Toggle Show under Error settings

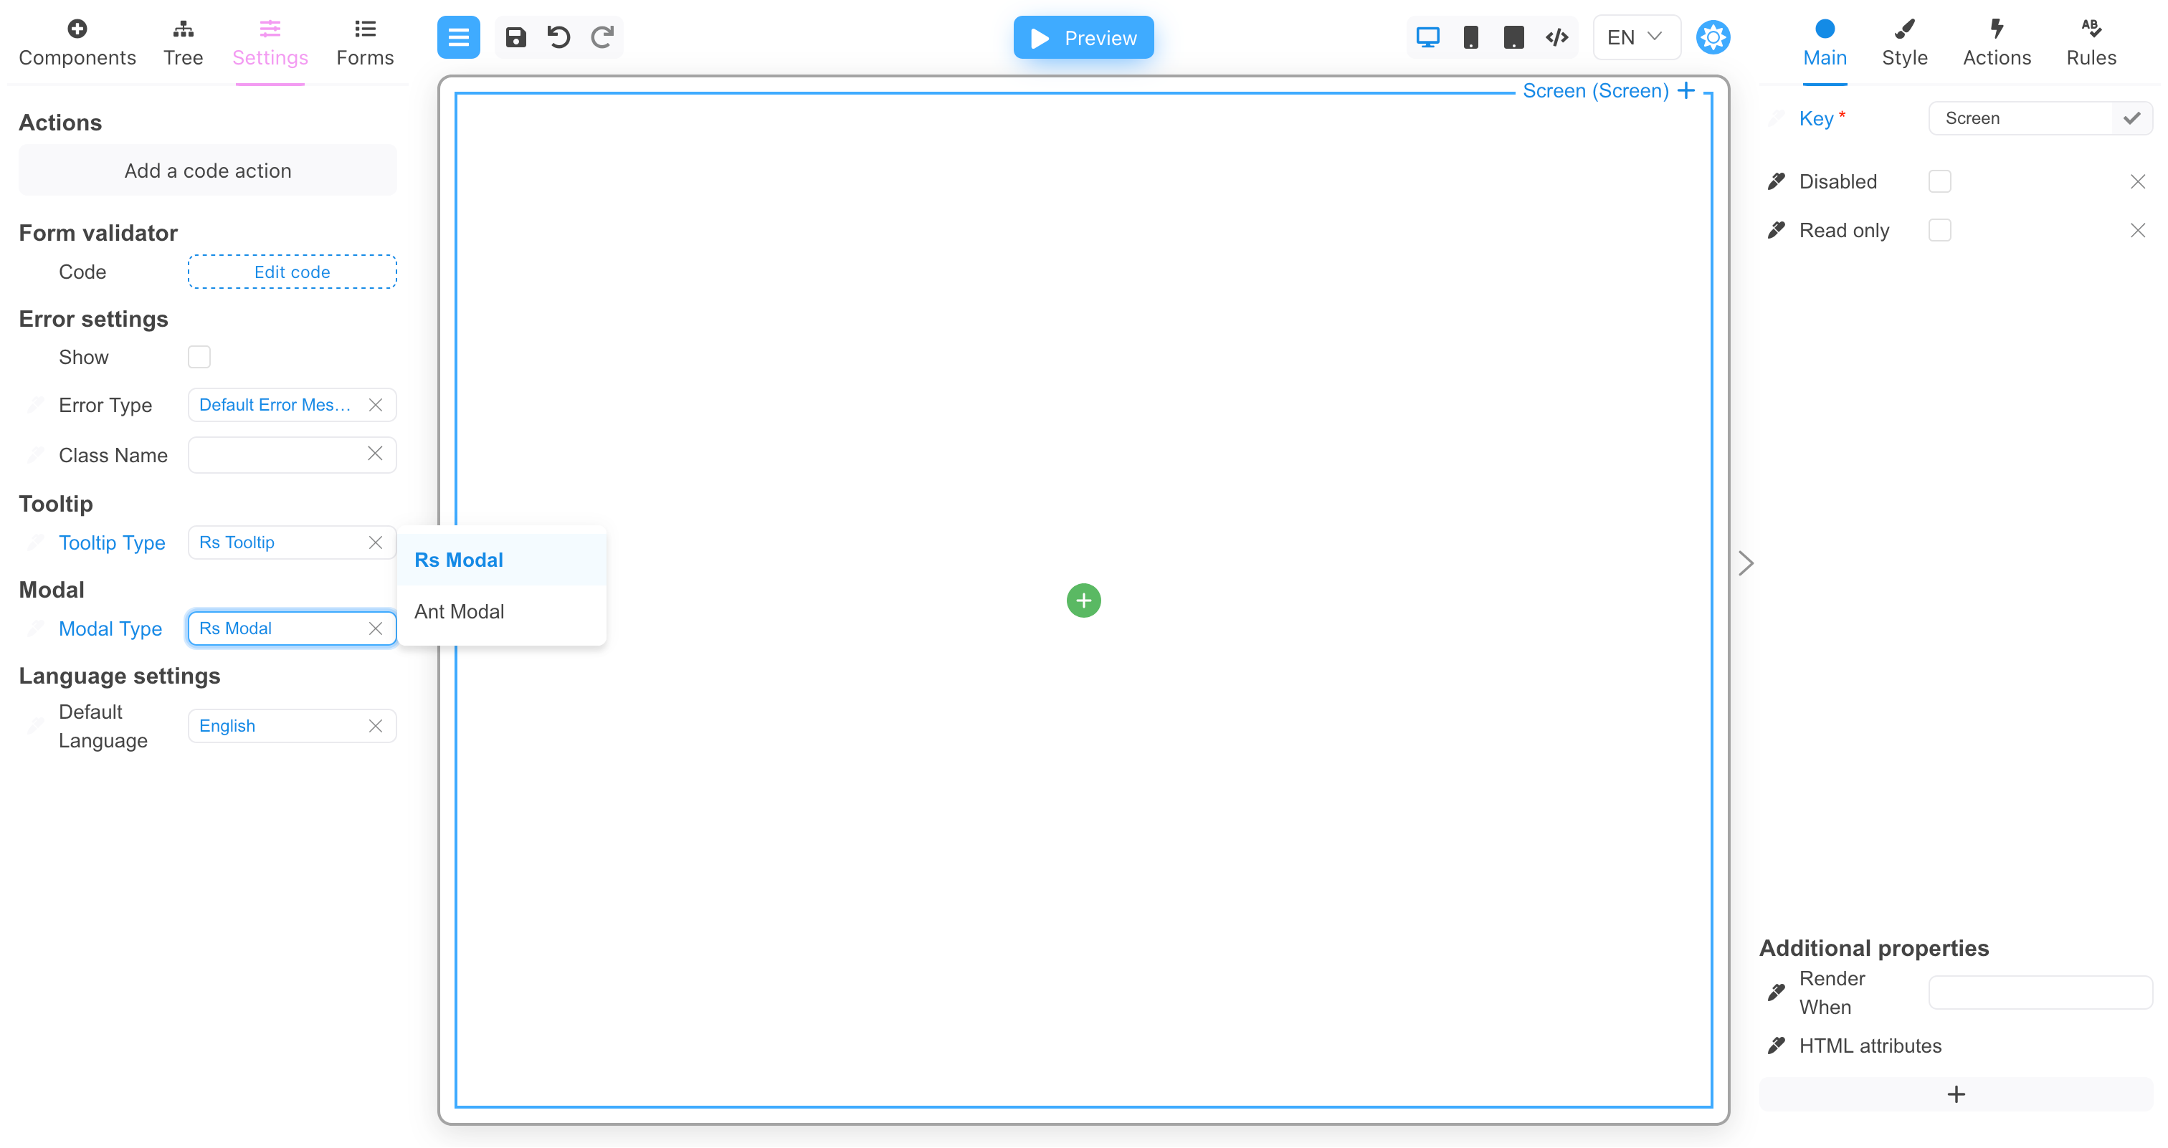(x=199, y=357)
